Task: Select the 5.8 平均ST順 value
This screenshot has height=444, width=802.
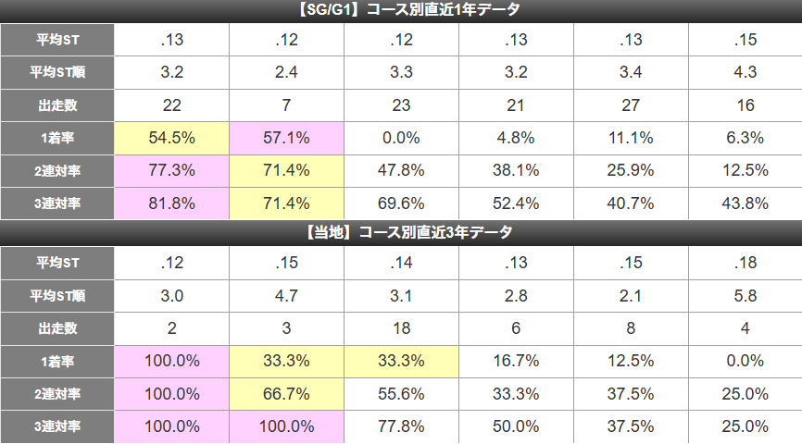Action: point(746,296)
